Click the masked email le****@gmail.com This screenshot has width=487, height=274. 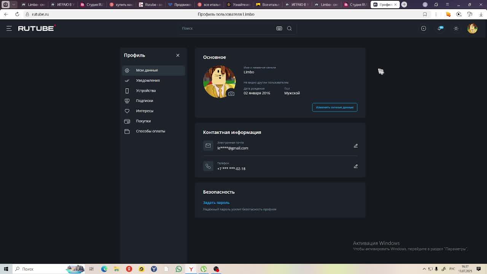click(x=233, y=148)
